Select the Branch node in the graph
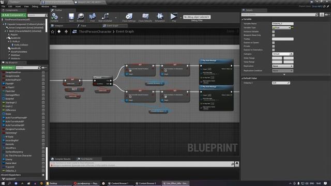This screenshot has width=331, height=186. pyautogui.click(x=102, y=81)
